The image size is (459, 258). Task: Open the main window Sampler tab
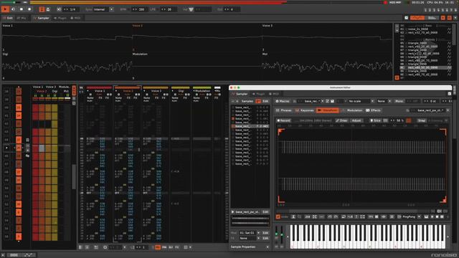click(42, 18)
